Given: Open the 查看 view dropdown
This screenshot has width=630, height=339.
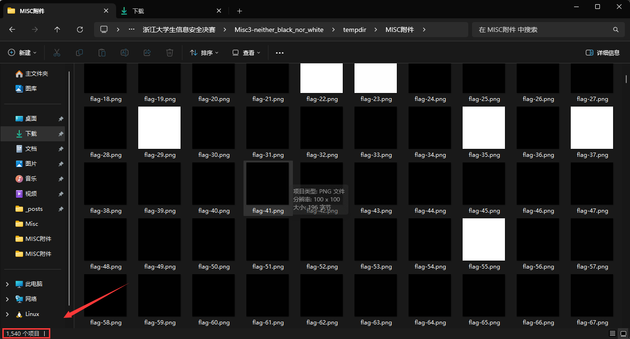Looking at the screenshot, I should click(x=246, y=53).
